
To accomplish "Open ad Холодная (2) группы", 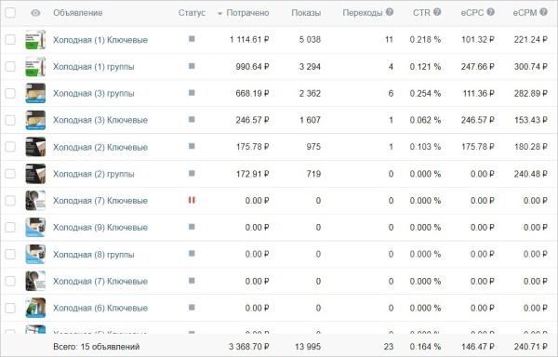I will 94,174.
